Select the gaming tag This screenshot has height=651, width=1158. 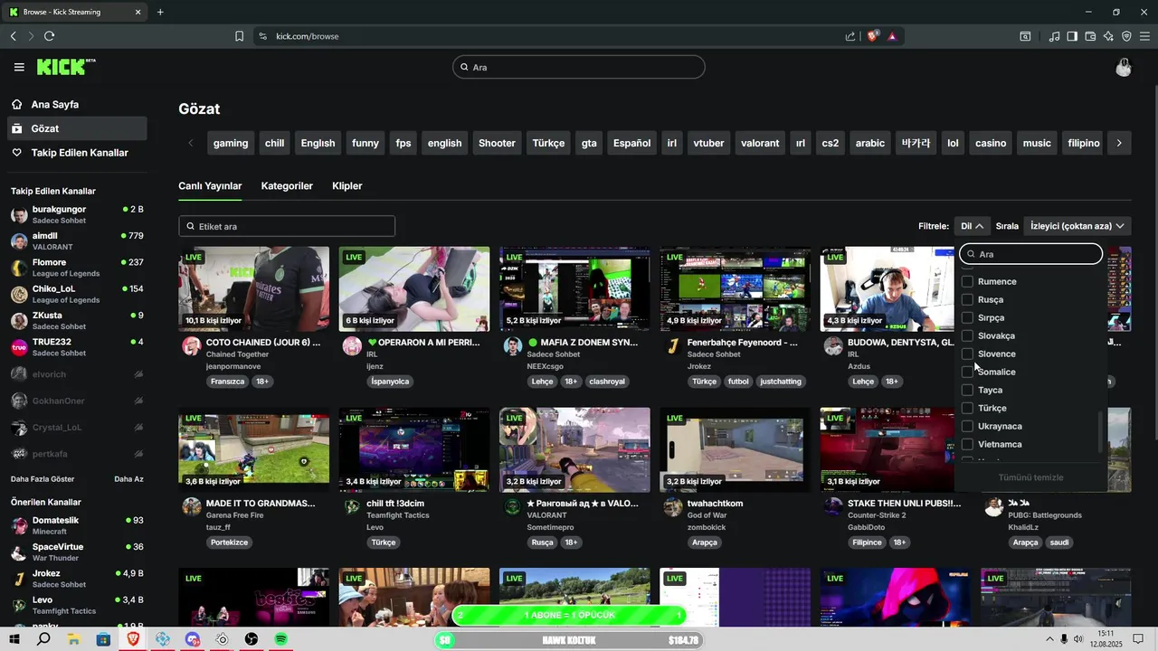click(231, 143)
